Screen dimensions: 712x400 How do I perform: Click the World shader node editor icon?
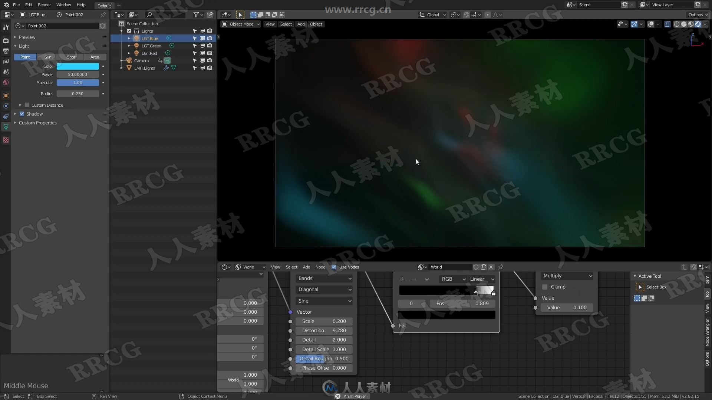pyautogui.click(x=238, y=267)
